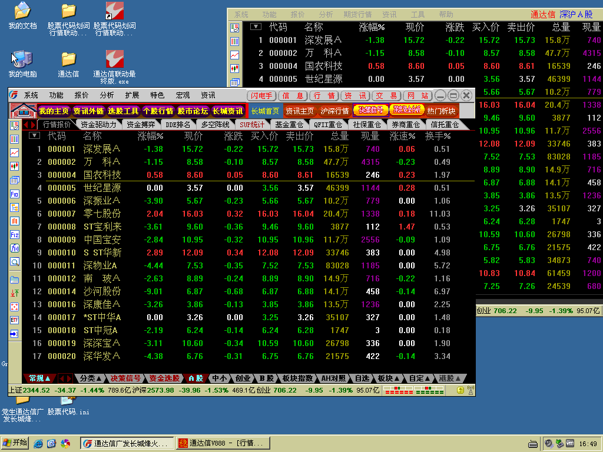This screenshot has height=452, width=603.
Task: Open the ETF sidebar icon
Action: pos(15,320)
